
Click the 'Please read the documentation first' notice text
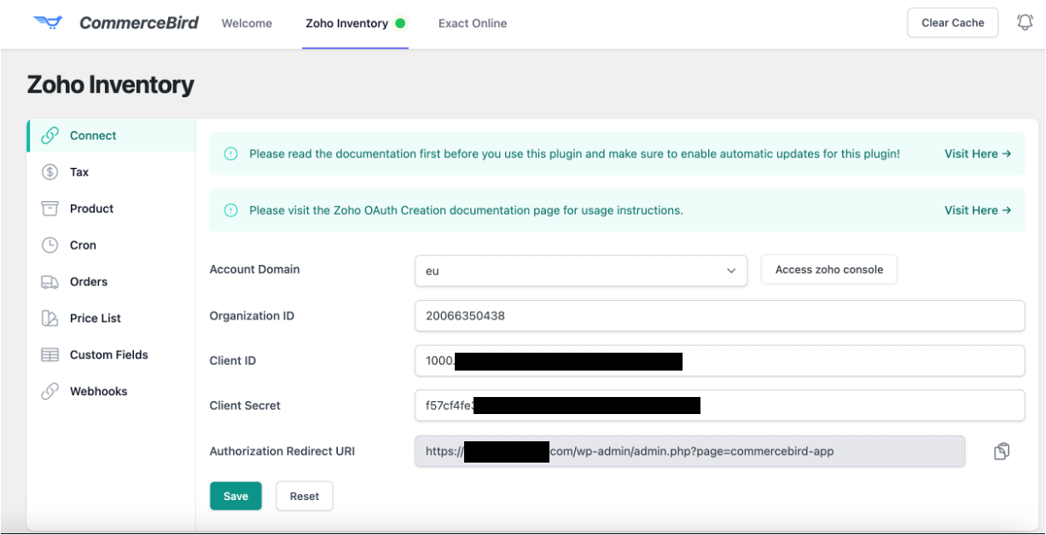click(x=574, y=154)
